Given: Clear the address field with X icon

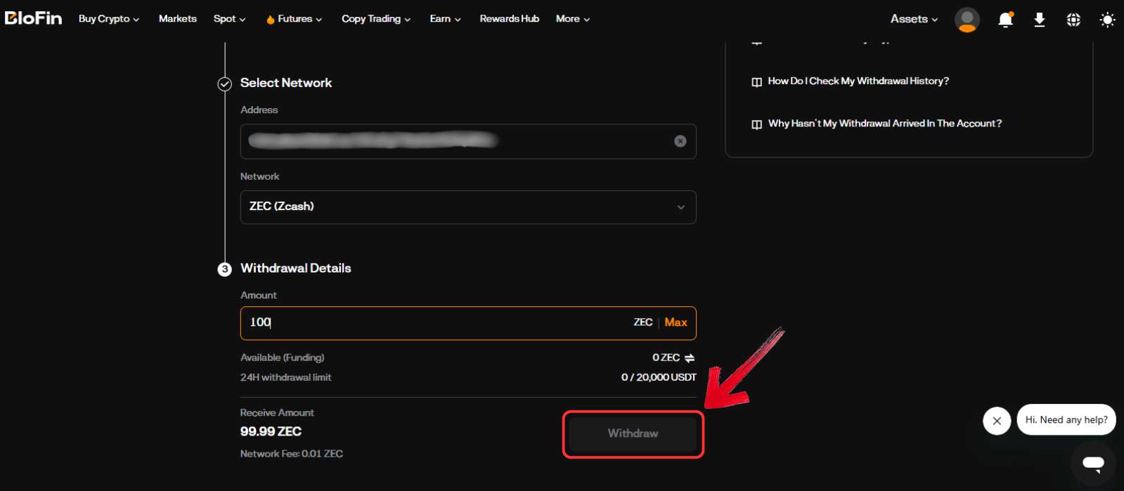Looking at the screenshot, I should (680, 141).
